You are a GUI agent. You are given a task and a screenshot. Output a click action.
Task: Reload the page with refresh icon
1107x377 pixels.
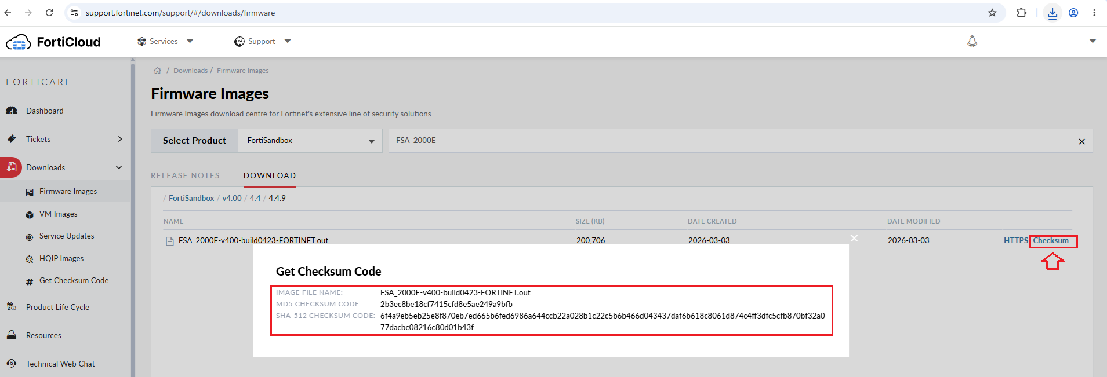[49, 13]
